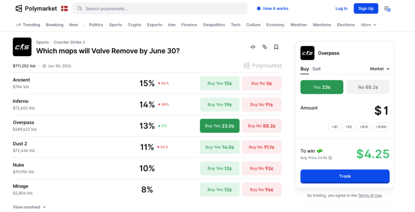The height and width of the screenshot is (212, 415).
Task: Open the Iran category
Action: tap(172, 25)
